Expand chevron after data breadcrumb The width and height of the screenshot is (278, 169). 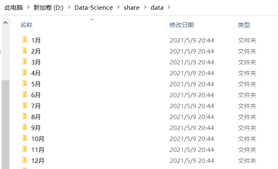coord(169,8)
